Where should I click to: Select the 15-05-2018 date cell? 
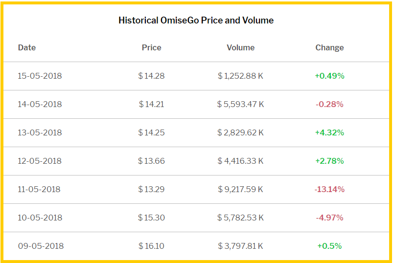coord(40,76)
